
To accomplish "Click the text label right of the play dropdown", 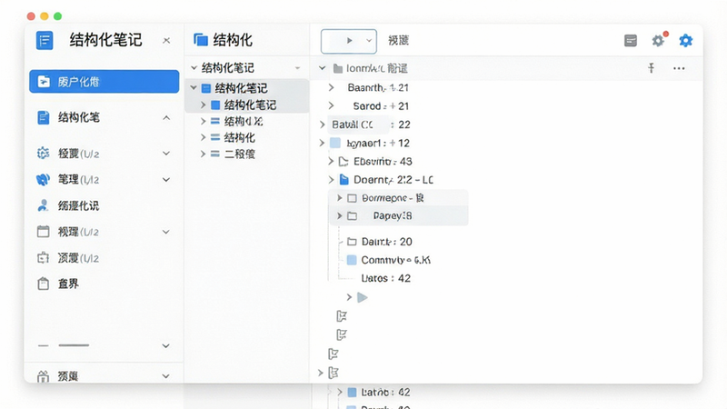I will (398, 41).
